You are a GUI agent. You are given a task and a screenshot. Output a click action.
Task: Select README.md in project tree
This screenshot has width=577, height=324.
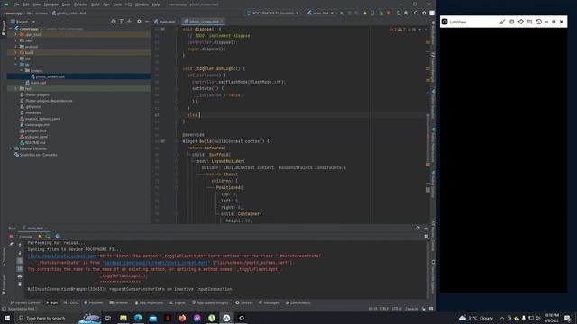coord(35,142)
